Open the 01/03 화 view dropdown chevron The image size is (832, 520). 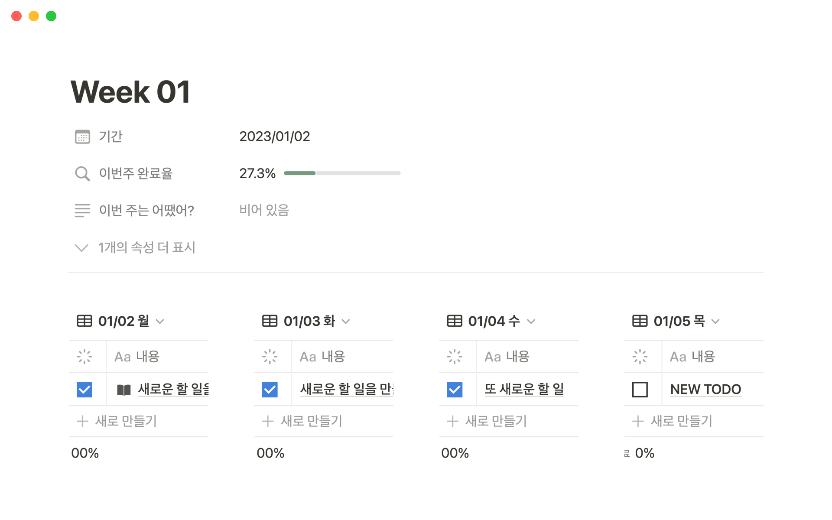click(346, 322)
